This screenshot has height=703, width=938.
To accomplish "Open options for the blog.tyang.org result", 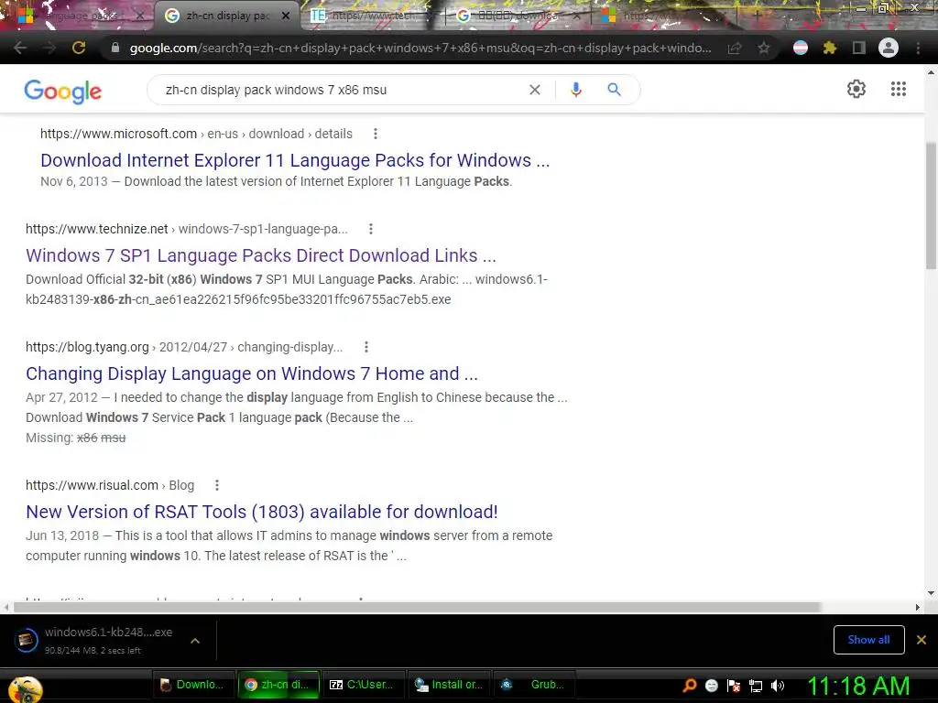I will (x=366, y=347).
